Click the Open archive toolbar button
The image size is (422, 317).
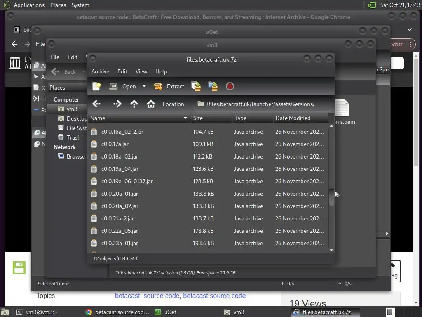(x=123, y=86)
